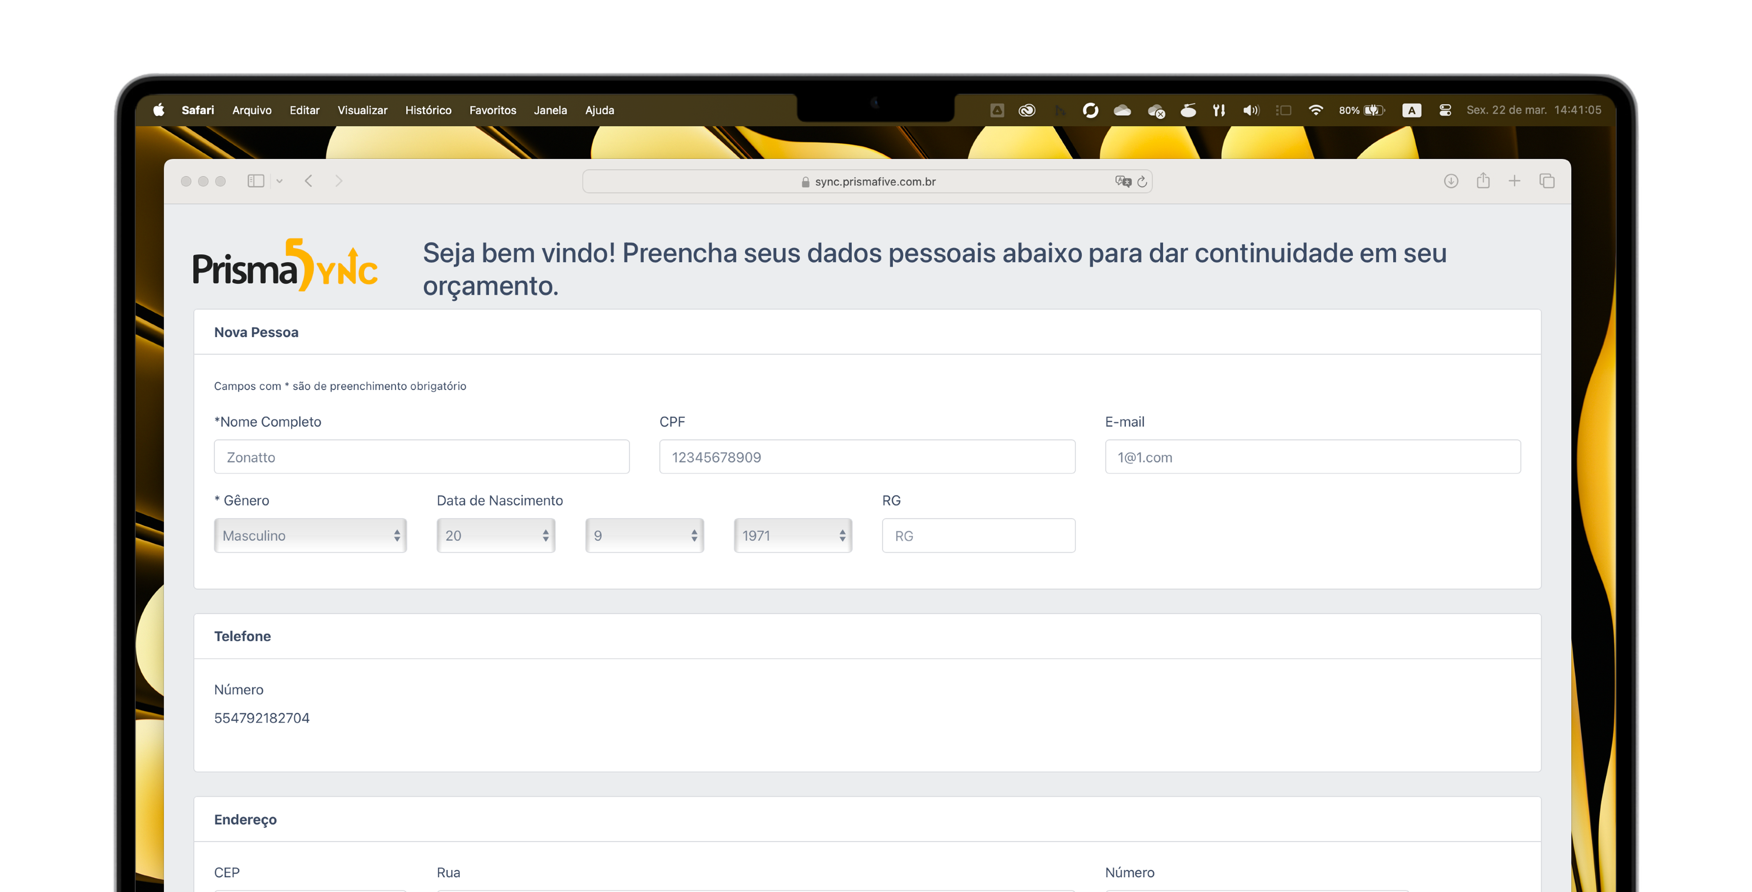Open the Favoritos menu
Viewport: 1752px width, 892px height.
[x=493, y=110]
